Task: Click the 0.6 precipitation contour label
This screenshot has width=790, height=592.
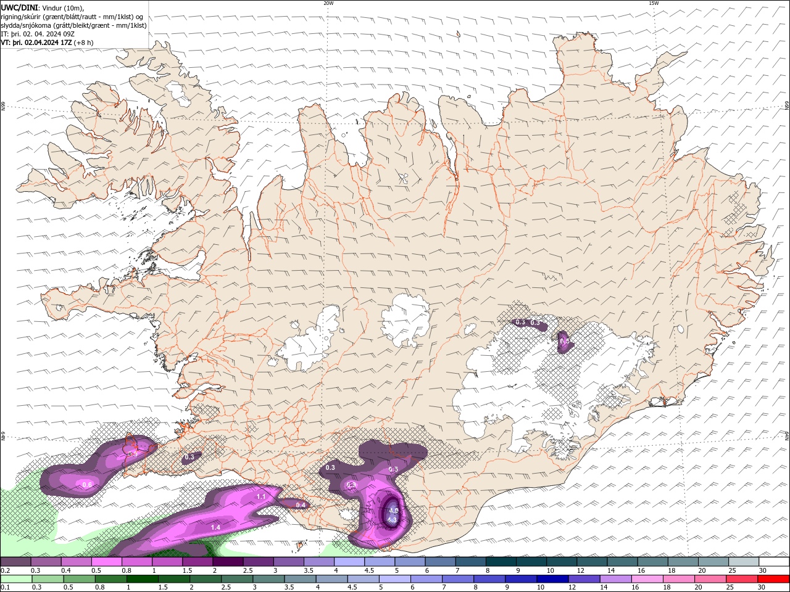Action: point(87,485)
